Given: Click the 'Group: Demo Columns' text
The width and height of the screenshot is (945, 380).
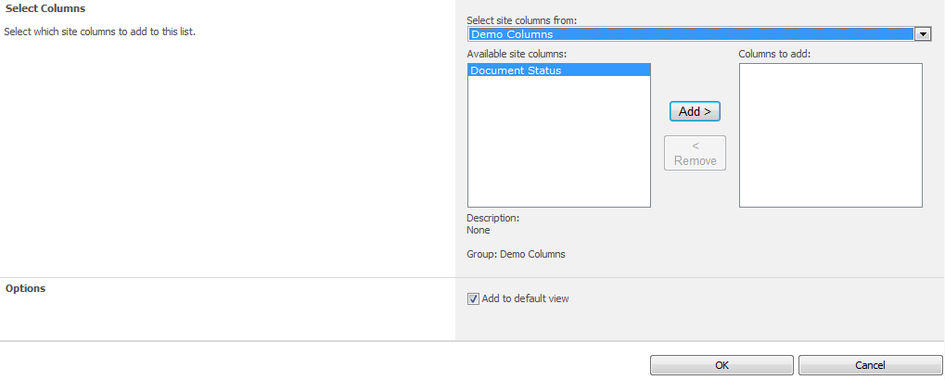Looking at the screenshot, I should pyautogui.click(x=516, y=254).
